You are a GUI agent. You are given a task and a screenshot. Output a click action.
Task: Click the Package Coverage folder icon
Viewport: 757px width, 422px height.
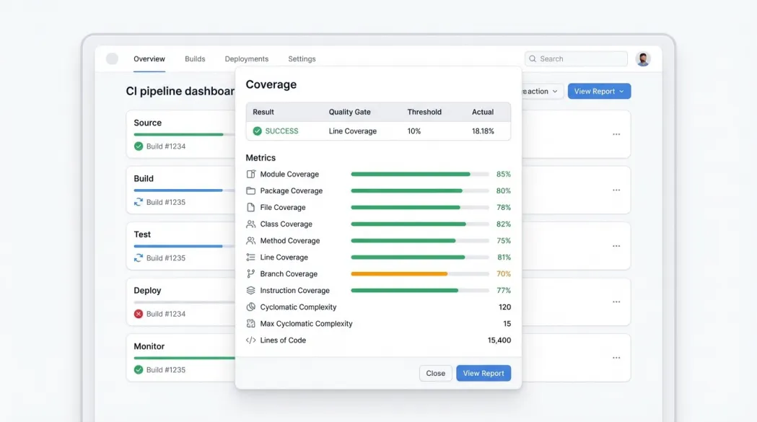(251, 191)
